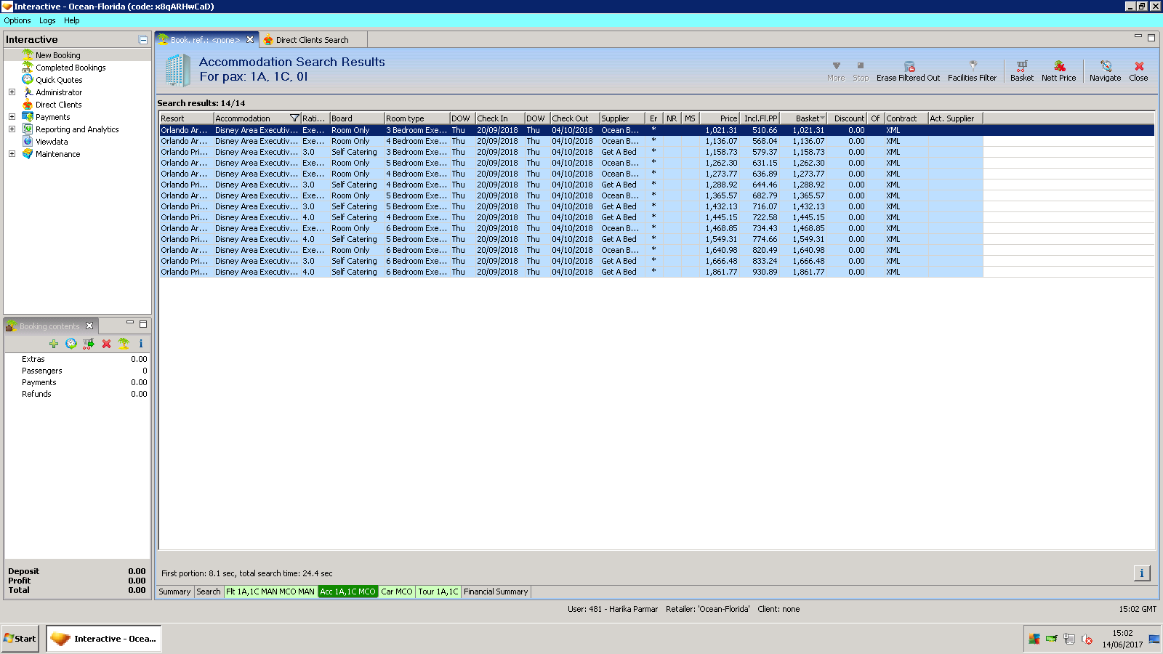Open the Basket shopping cart
This screenshot has height=654, width=1163.
[1021, 67]
